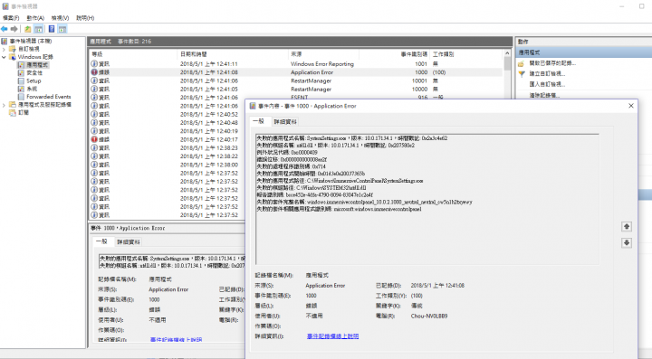Click the event properties dialog title icon
This screenshot has height=359, width=652.
point(253,106)
